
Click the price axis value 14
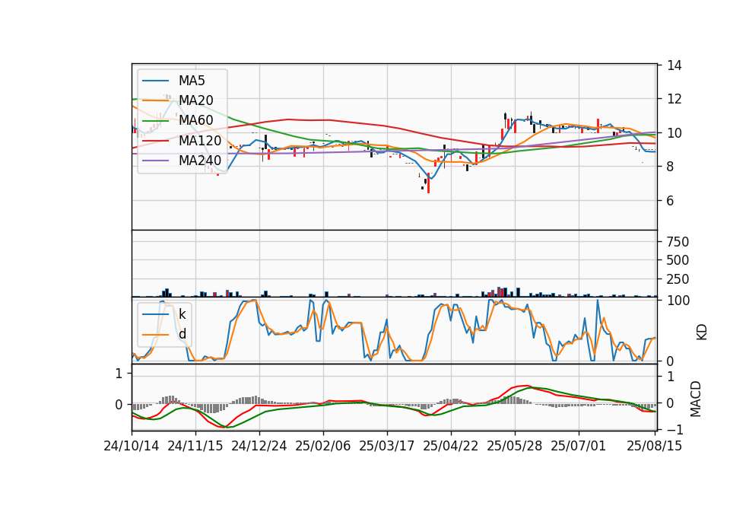pos(674,65)
